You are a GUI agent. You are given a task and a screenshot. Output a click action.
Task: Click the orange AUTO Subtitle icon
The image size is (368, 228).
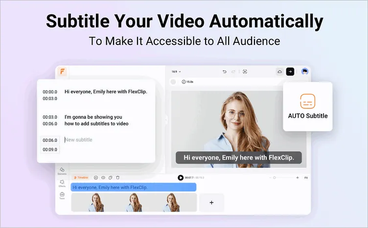coord(307,101)
